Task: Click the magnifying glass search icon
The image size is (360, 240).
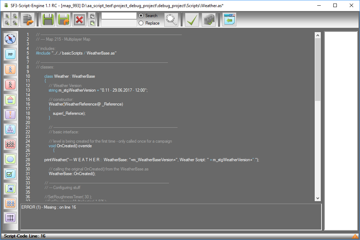Action: click(x=171, y=20)
